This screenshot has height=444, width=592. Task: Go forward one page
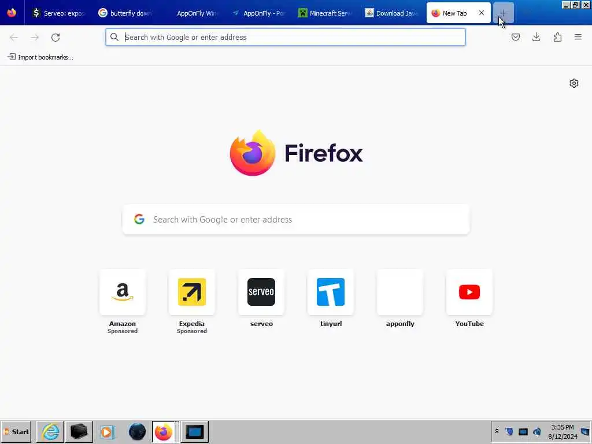point(35,37)
